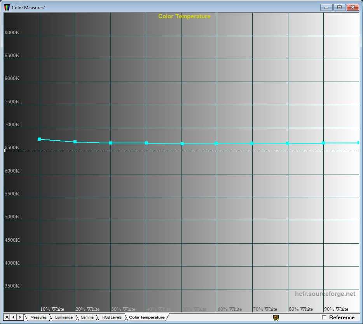This screenshot has height=324, width=363.
Task: Close the tab bar with X button
Action: coord(7,317)
